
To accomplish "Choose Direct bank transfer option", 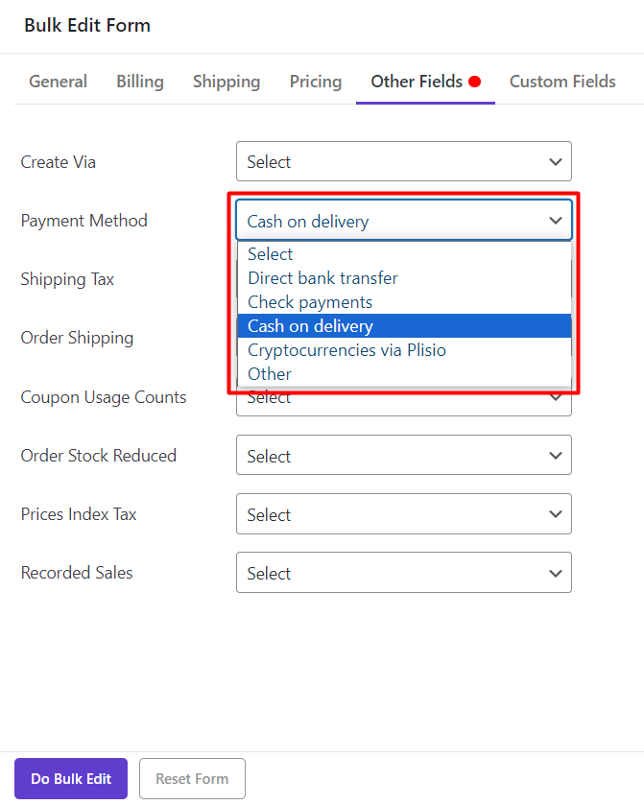I will pyautogui.click(x=322, y=278).
